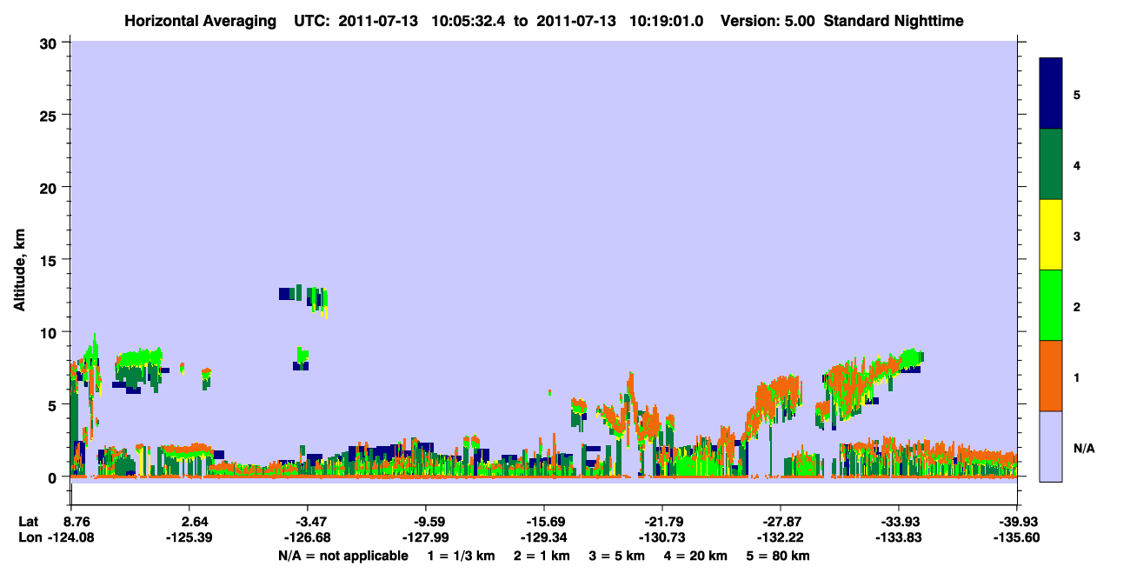Screen dimensions: 1130x580
Task: Click the colorbar 'N/A' label
Action: click(1083, 447)
